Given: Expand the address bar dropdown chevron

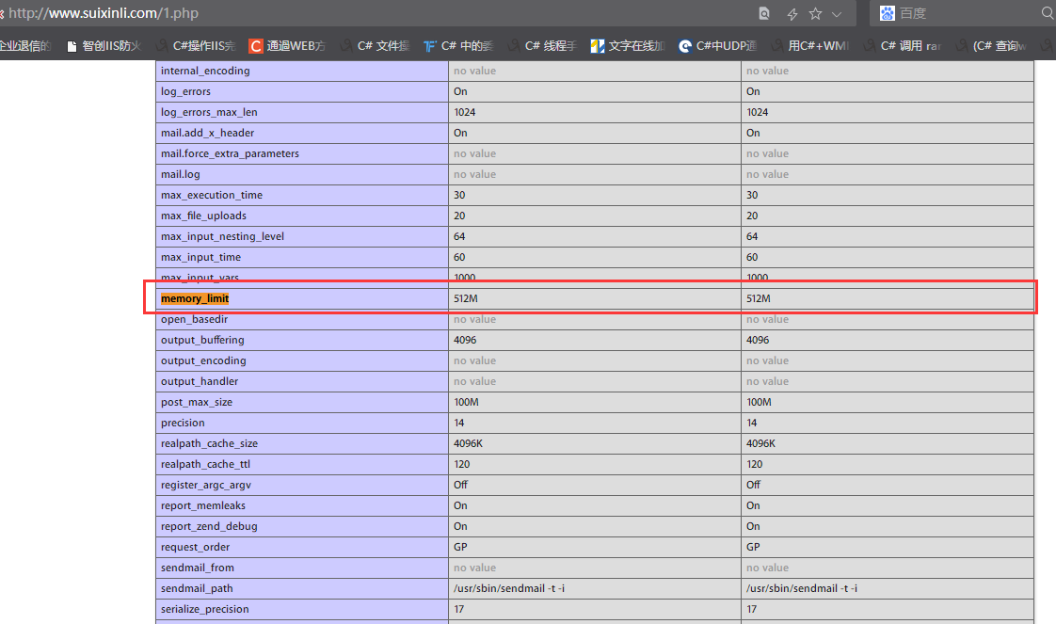Looking at the screenshot, I should click(837, 13).
